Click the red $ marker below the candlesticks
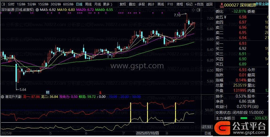270x137 pixels. 100,93
